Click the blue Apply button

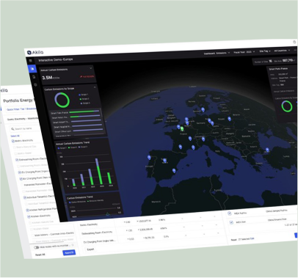click(69, 252)
